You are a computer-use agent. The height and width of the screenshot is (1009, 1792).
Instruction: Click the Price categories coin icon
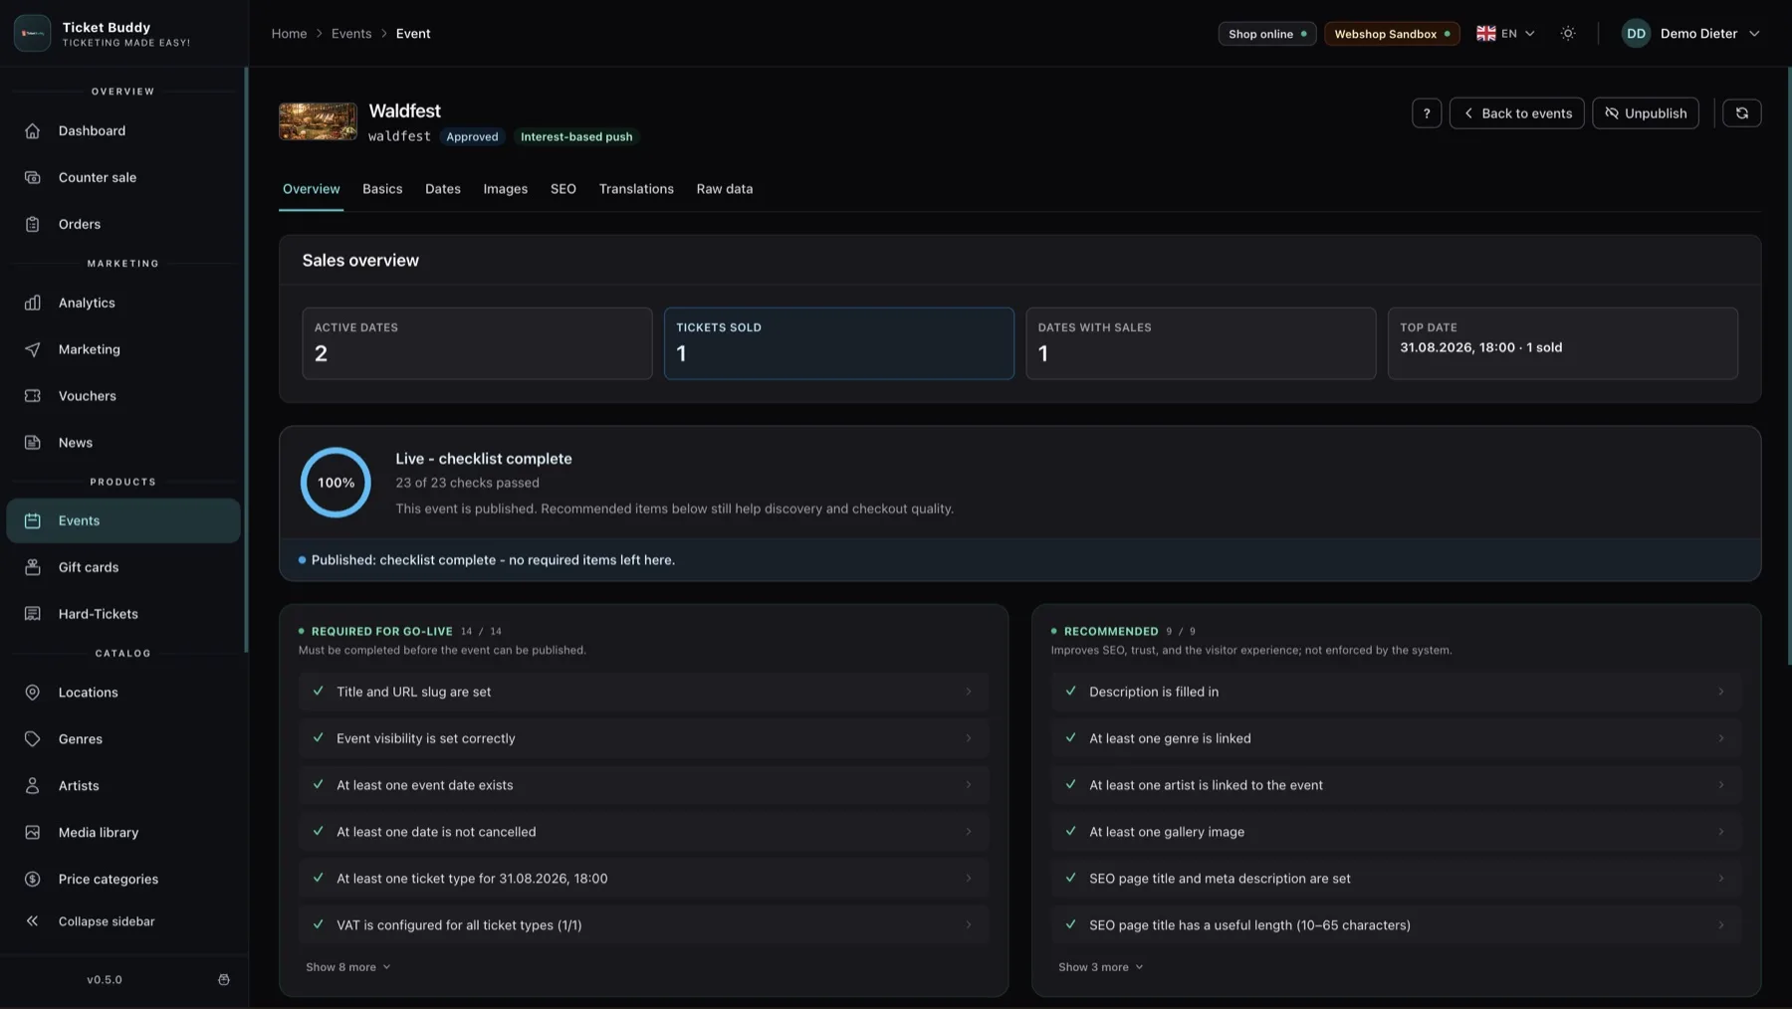point(32,880)
